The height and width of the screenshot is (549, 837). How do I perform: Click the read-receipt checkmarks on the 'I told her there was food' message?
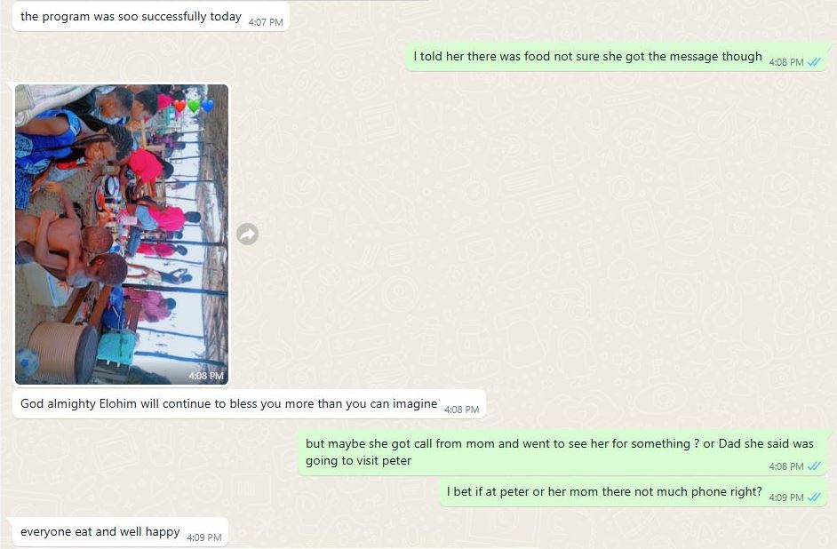814,62
